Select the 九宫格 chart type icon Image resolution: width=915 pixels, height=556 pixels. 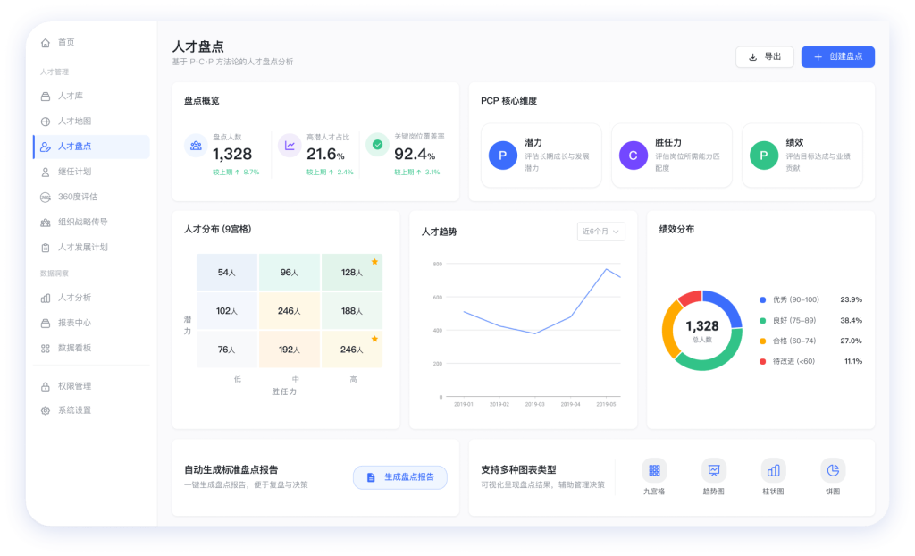pyautogui.click(x=654, y=470)
